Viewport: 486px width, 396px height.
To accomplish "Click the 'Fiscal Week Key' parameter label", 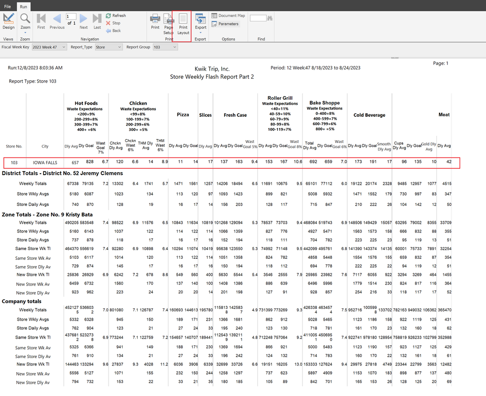I will coord(15,47).
